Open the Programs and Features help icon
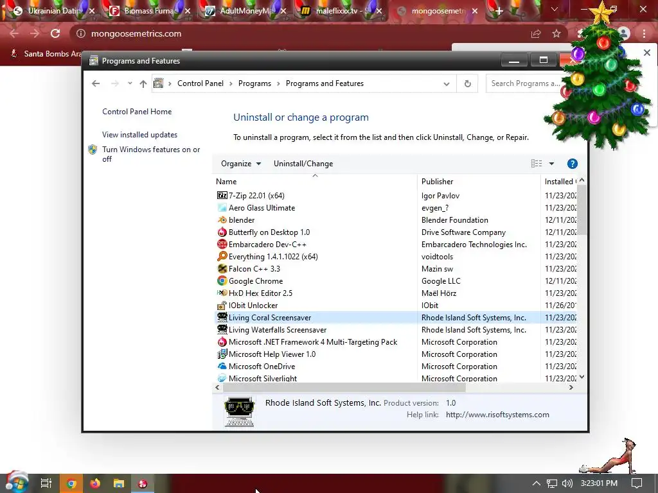Screen dimensions: 658x493 [x=572, y=164]
